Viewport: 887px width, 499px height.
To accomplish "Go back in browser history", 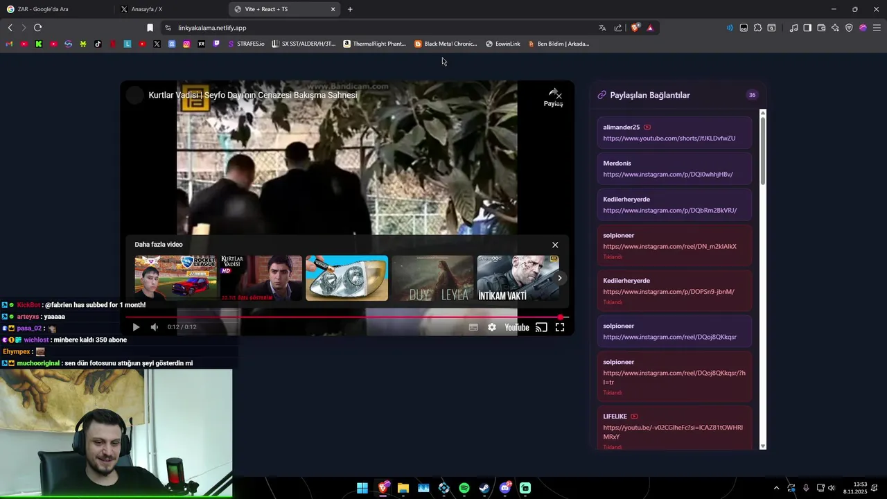I will (10, 28).
